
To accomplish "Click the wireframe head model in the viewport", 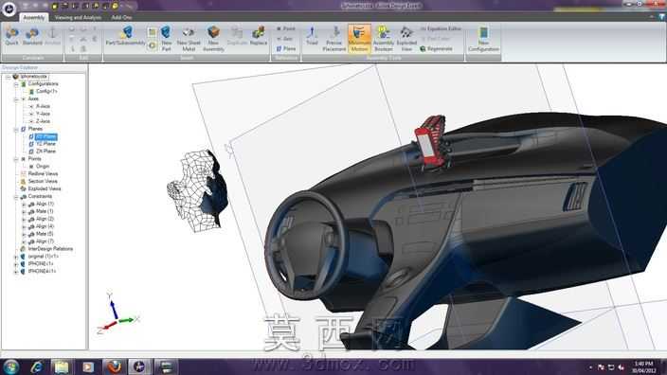I will pos(197,190).
